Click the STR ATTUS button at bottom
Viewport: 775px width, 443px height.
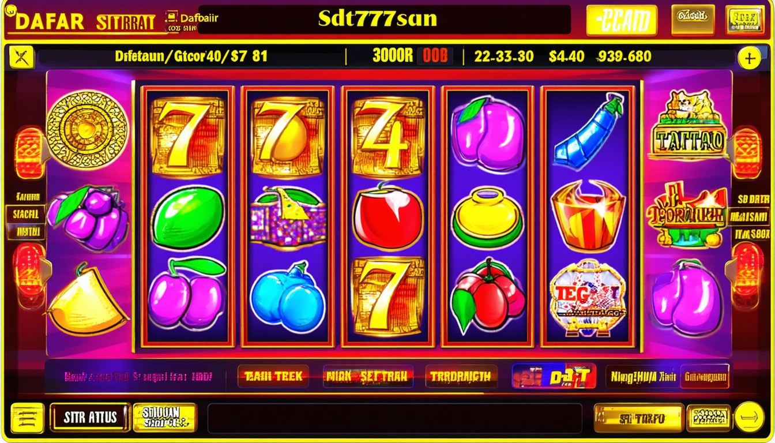coord(90,418)
